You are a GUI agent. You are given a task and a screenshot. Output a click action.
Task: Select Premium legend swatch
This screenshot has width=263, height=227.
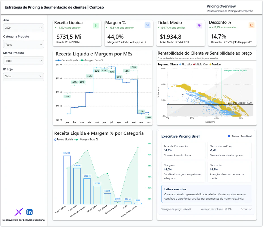pos(211,65)
